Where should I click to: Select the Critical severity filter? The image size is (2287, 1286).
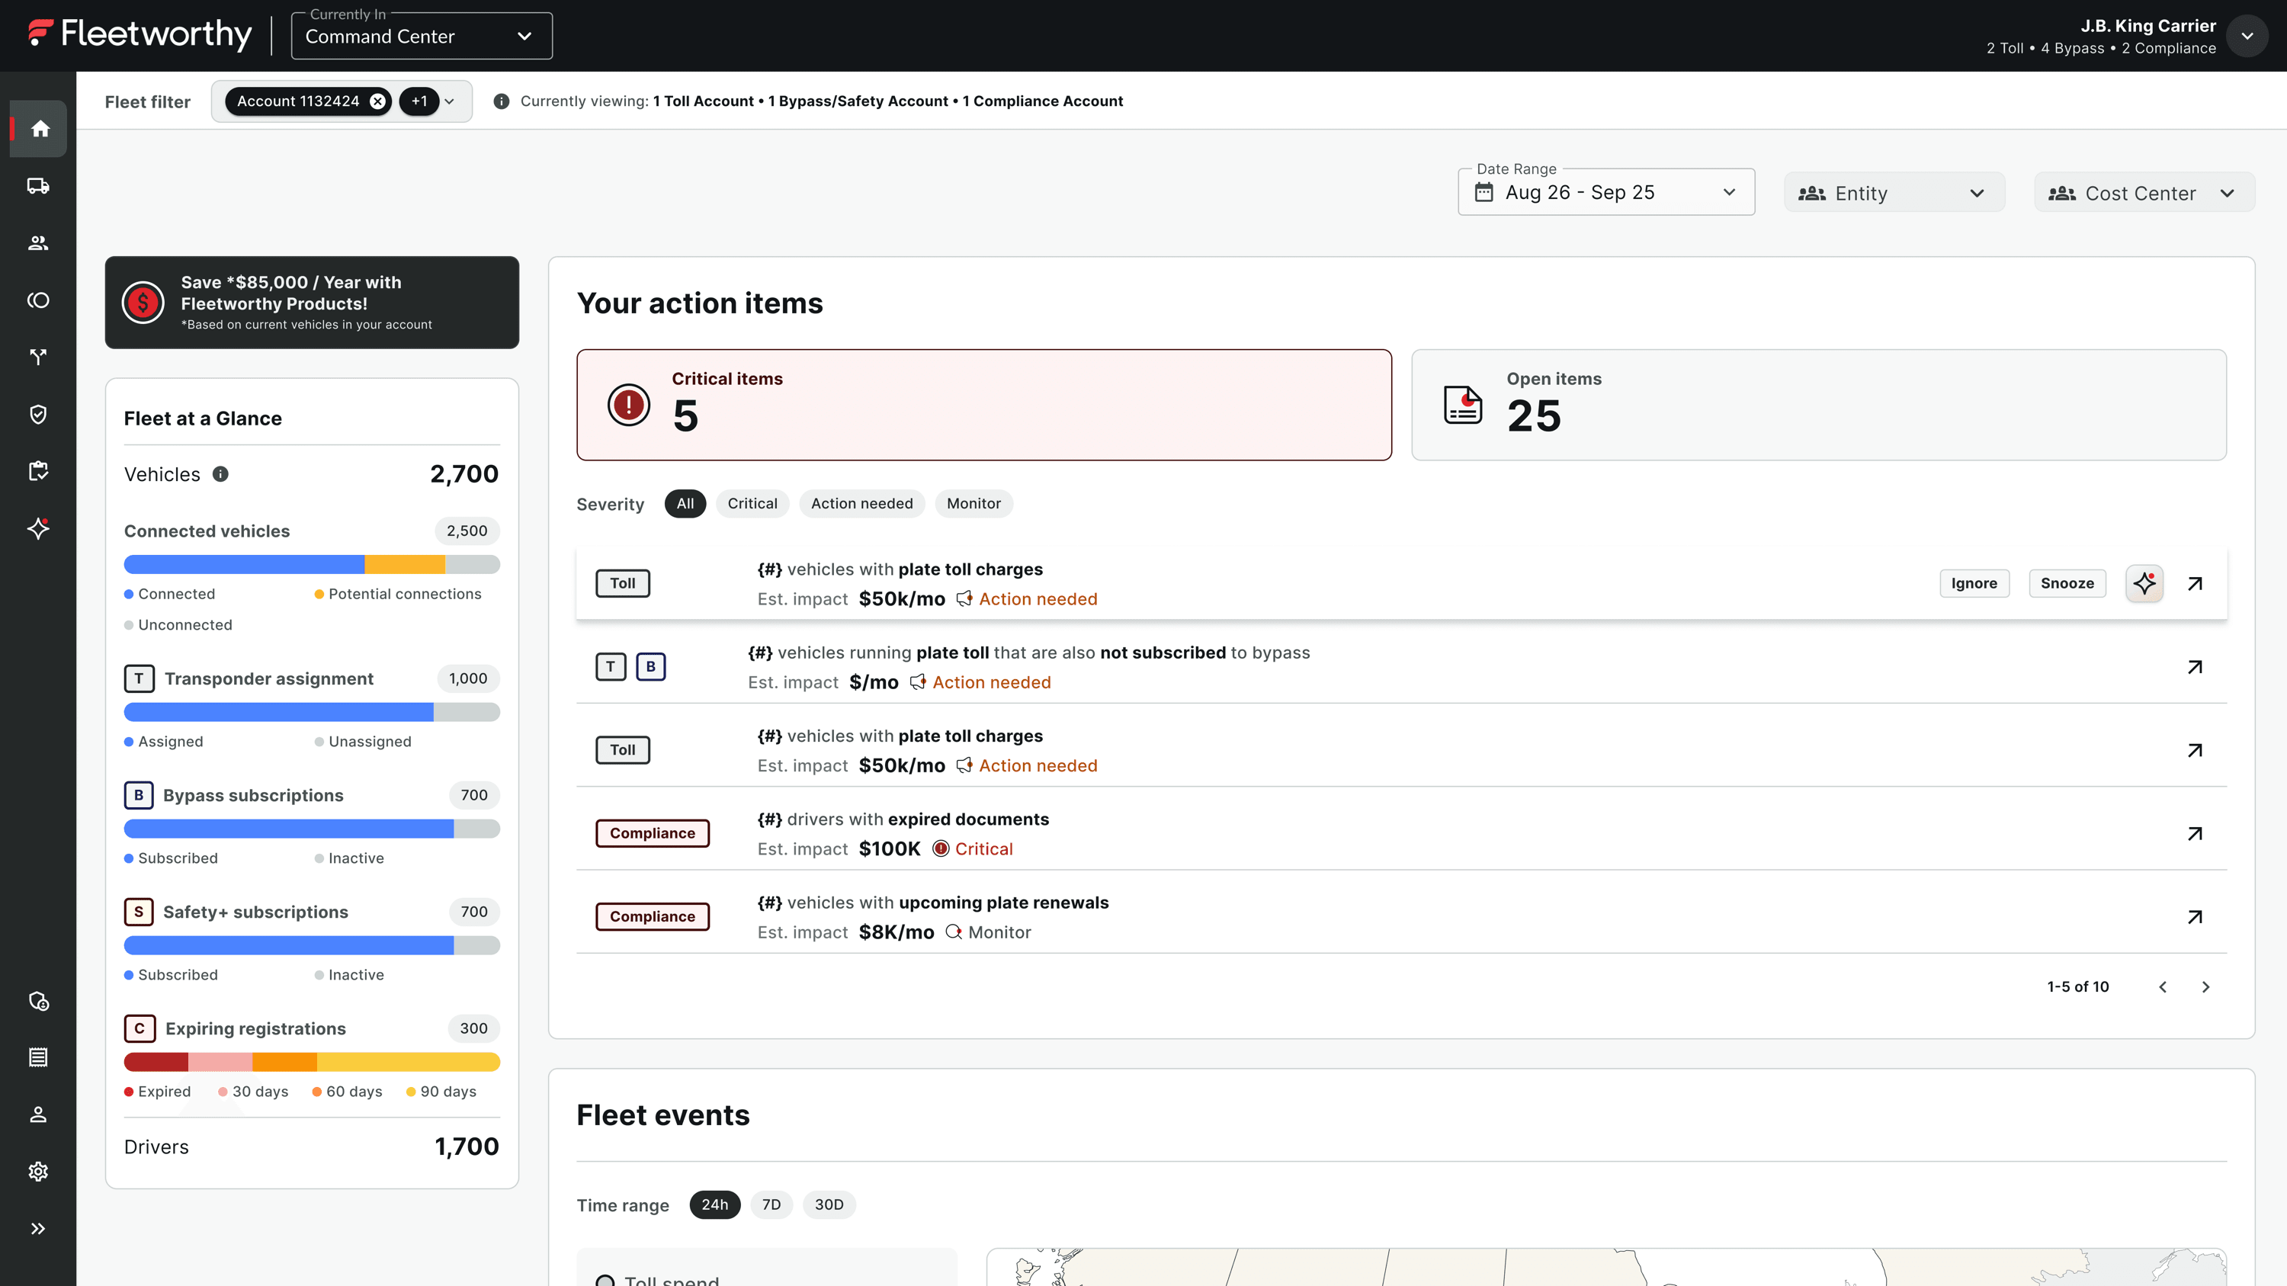click(752, 503)
